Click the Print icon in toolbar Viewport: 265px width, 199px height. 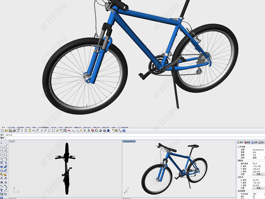[x=14, y=131]
